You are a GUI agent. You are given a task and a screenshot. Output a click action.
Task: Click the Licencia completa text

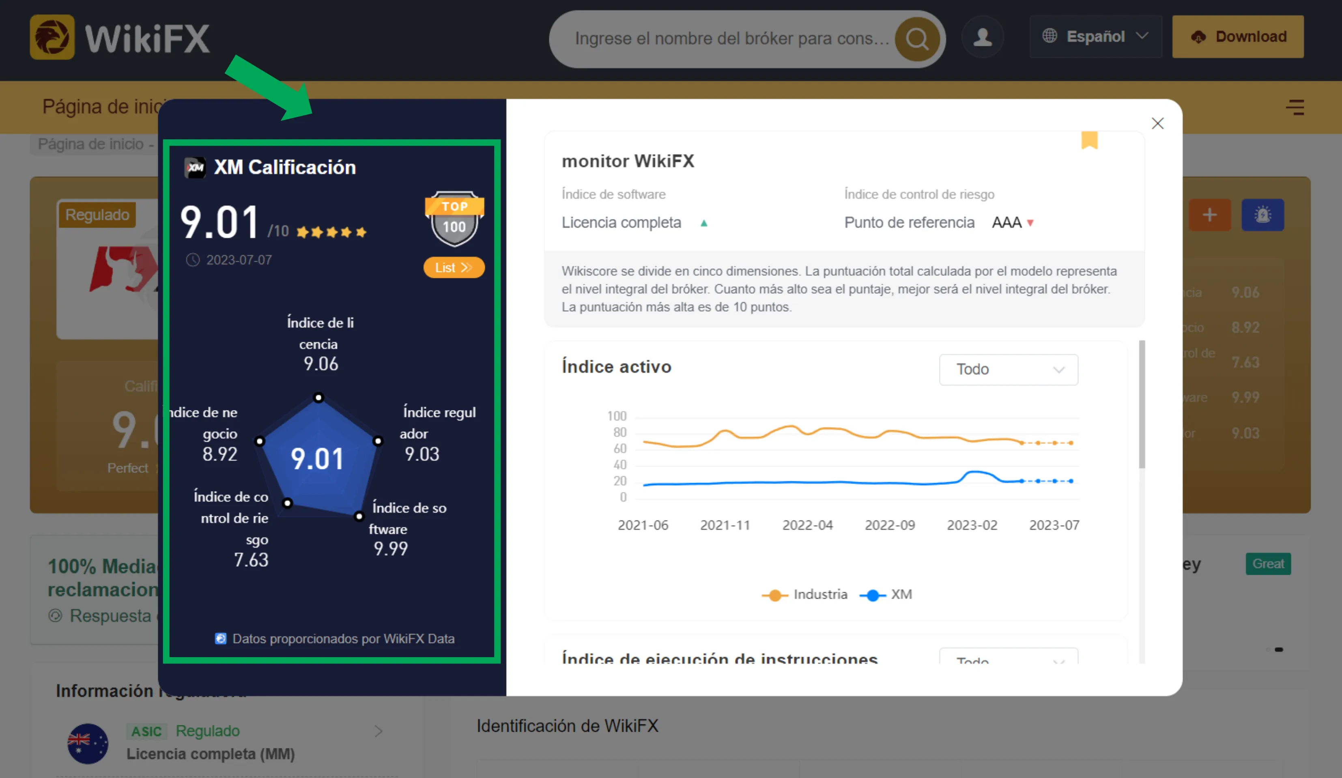click(x=621, y=223)
